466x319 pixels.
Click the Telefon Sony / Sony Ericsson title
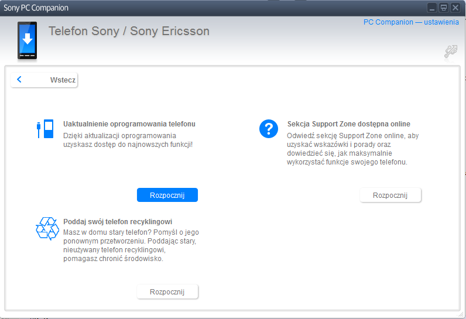(x=129, y=31)
